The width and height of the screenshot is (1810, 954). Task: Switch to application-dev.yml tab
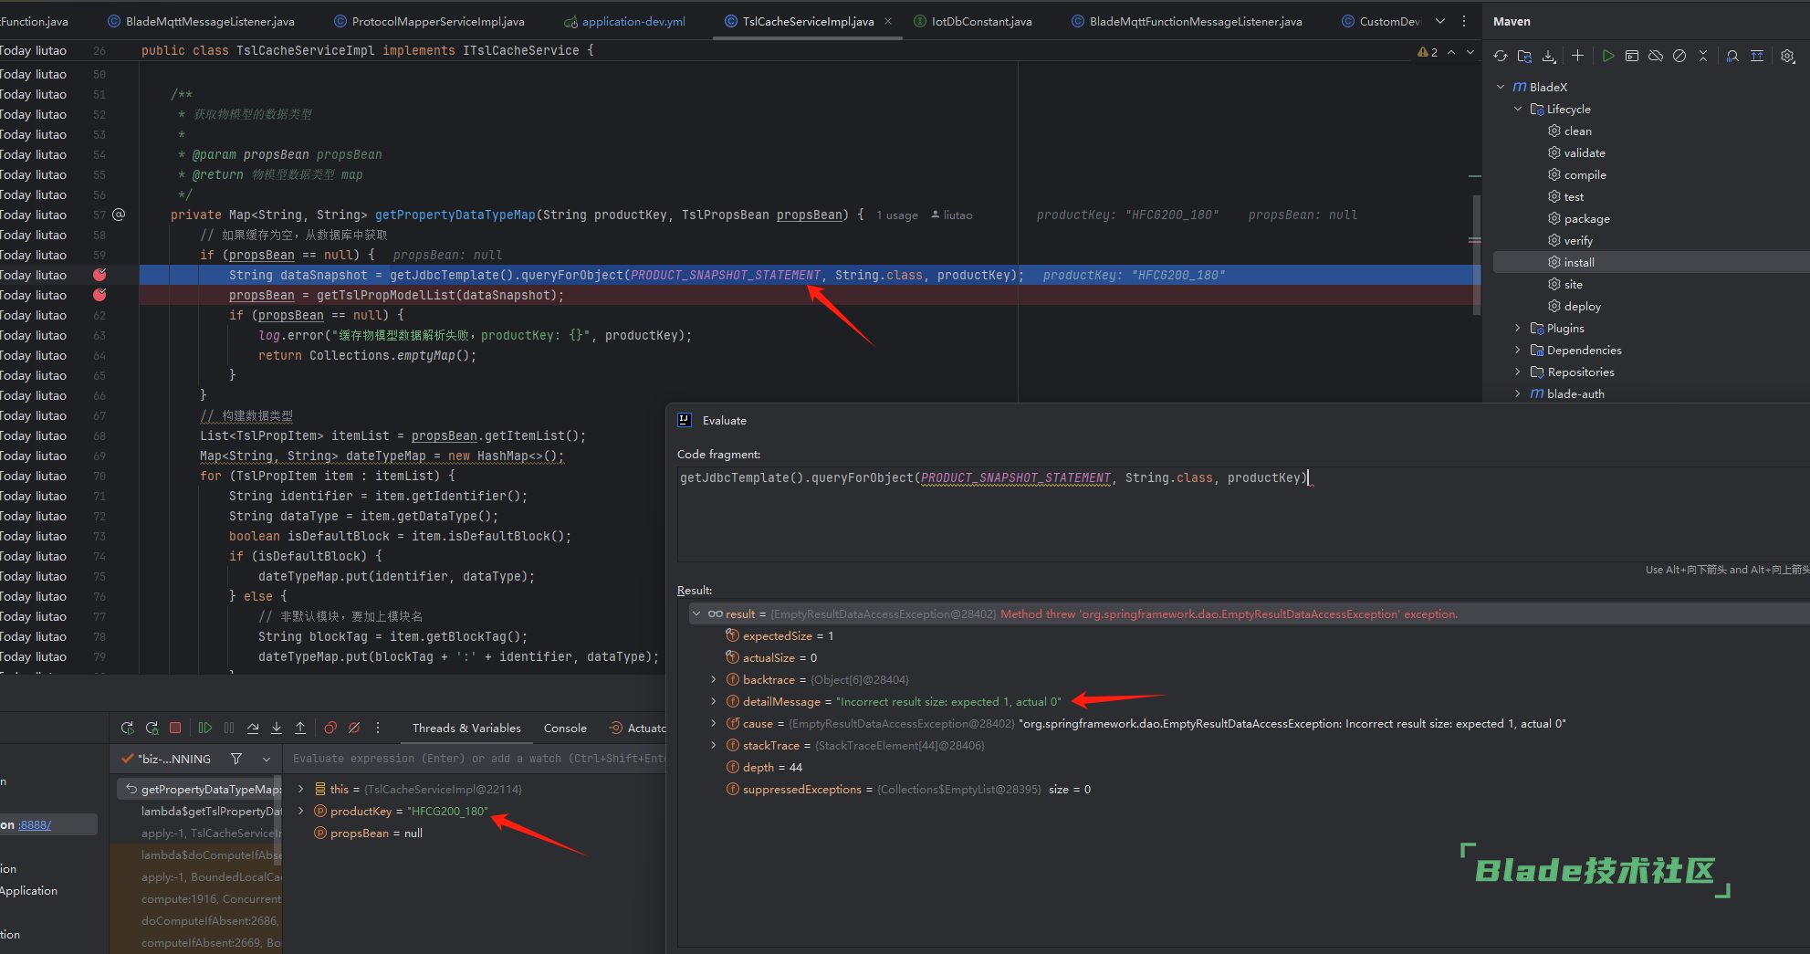click(x=624, y=21)
